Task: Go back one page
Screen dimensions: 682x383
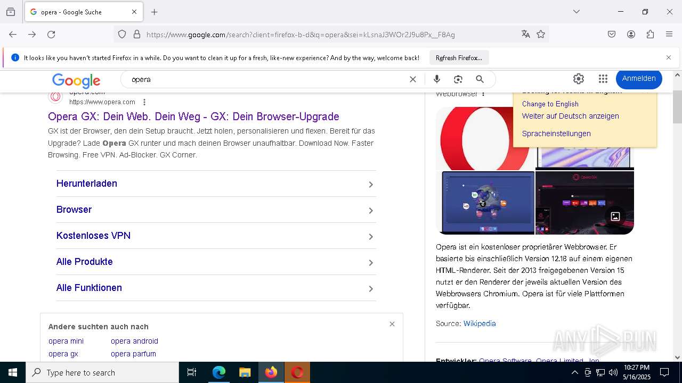Action: point(13,35)
